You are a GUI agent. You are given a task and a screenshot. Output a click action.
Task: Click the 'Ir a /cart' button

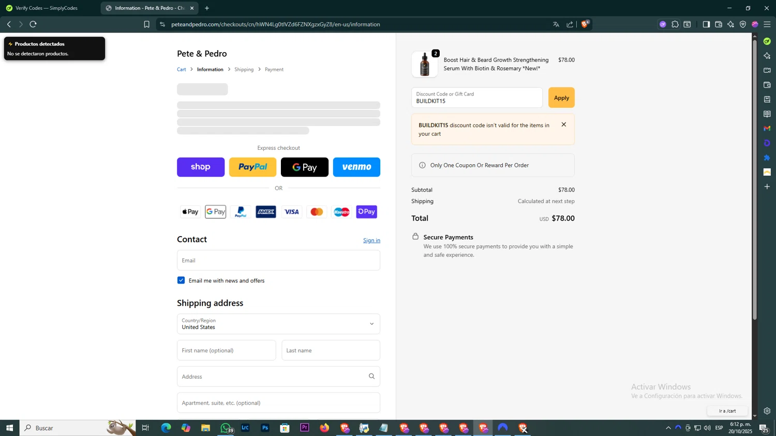pyautogui.click(x=727, y=411)
